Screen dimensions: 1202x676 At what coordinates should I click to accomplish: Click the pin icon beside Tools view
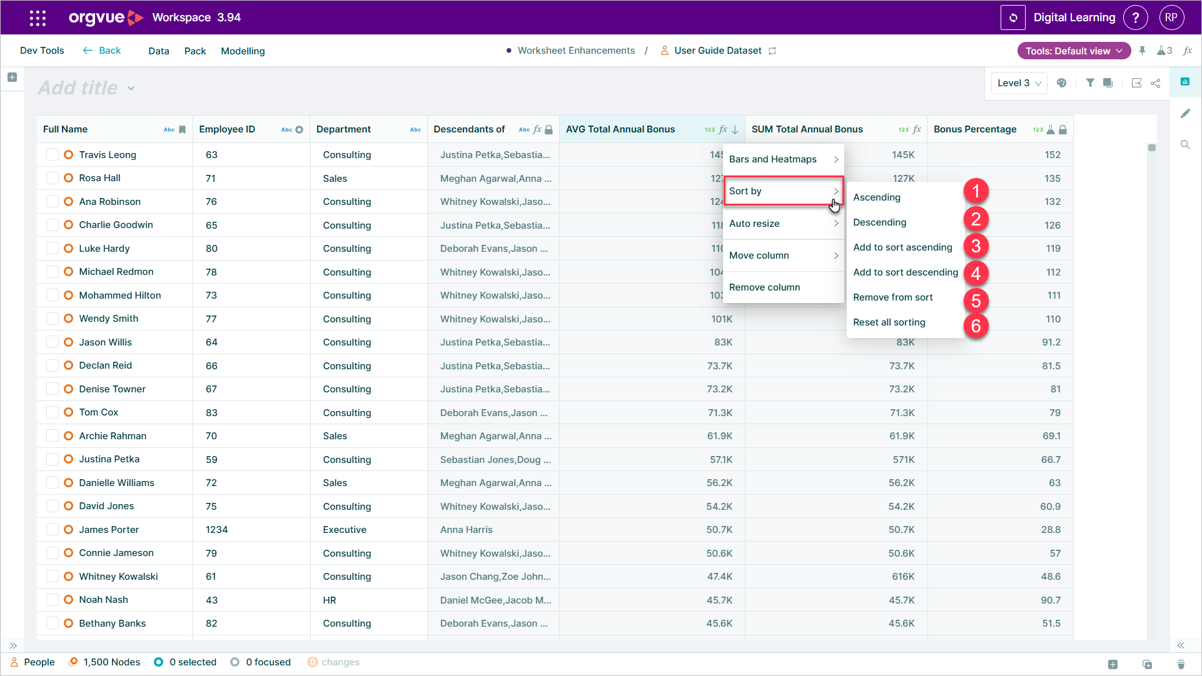(x=1142, y=51)
